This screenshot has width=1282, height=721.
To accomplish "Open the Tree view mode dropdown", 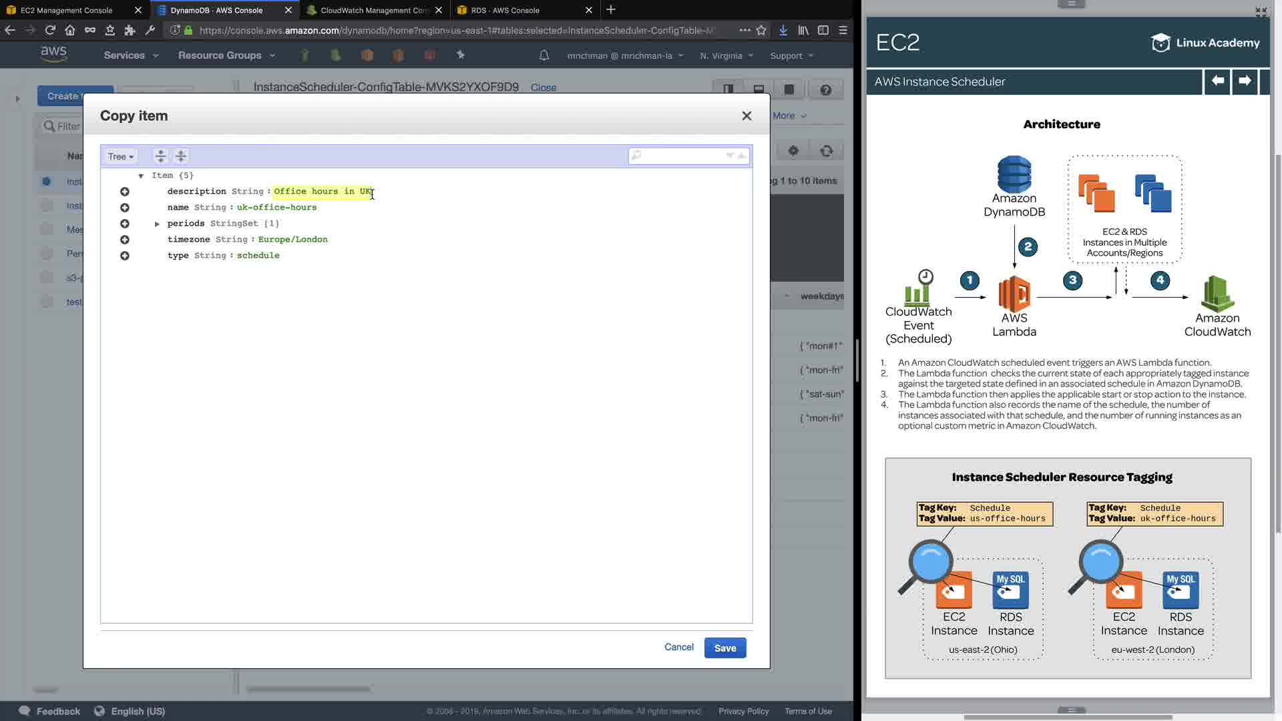I will click(121, 156).
